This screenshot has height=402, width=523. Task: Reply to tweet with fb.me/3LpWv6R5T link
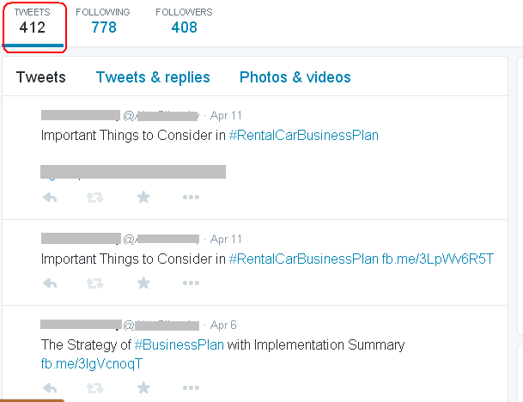[50, 283]
